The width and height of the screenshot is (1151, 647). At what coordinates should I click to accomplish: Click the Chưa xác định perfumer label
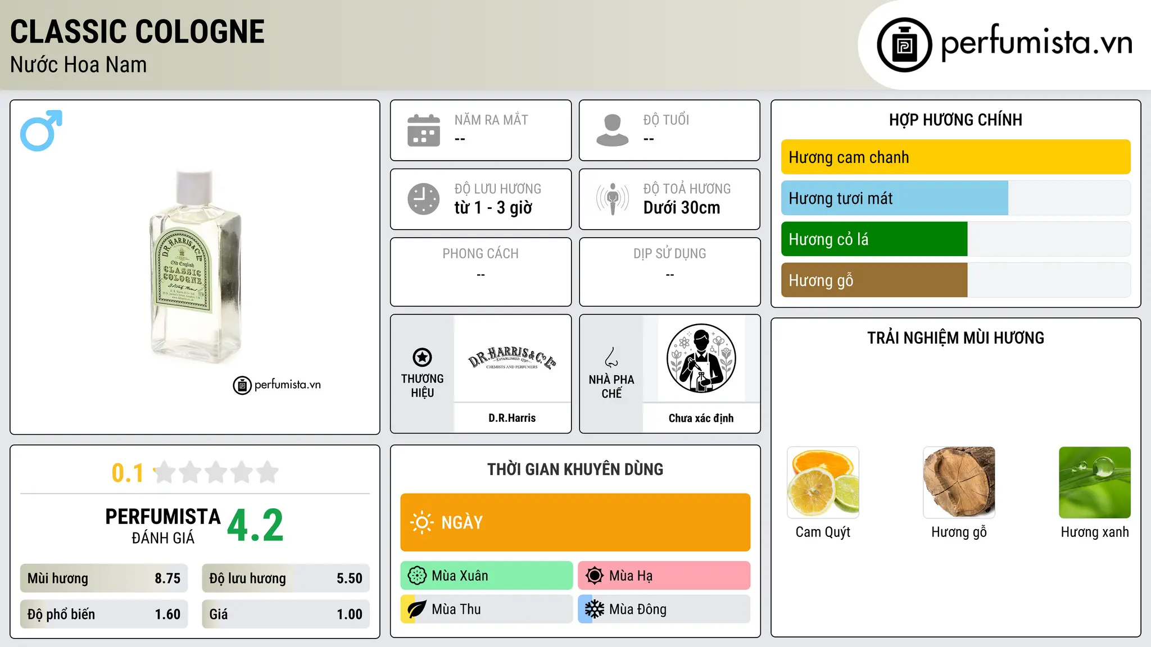pos(701,418)
